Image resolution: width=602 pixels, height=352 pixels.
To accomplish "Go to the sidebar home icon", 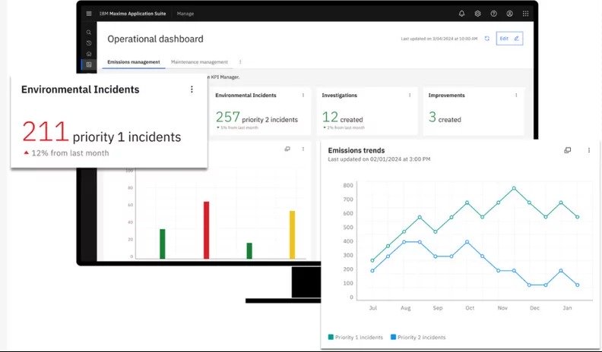I will pos(89,54).
